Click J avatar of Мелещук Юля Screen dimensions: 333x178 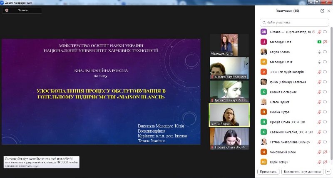(264, 42)
